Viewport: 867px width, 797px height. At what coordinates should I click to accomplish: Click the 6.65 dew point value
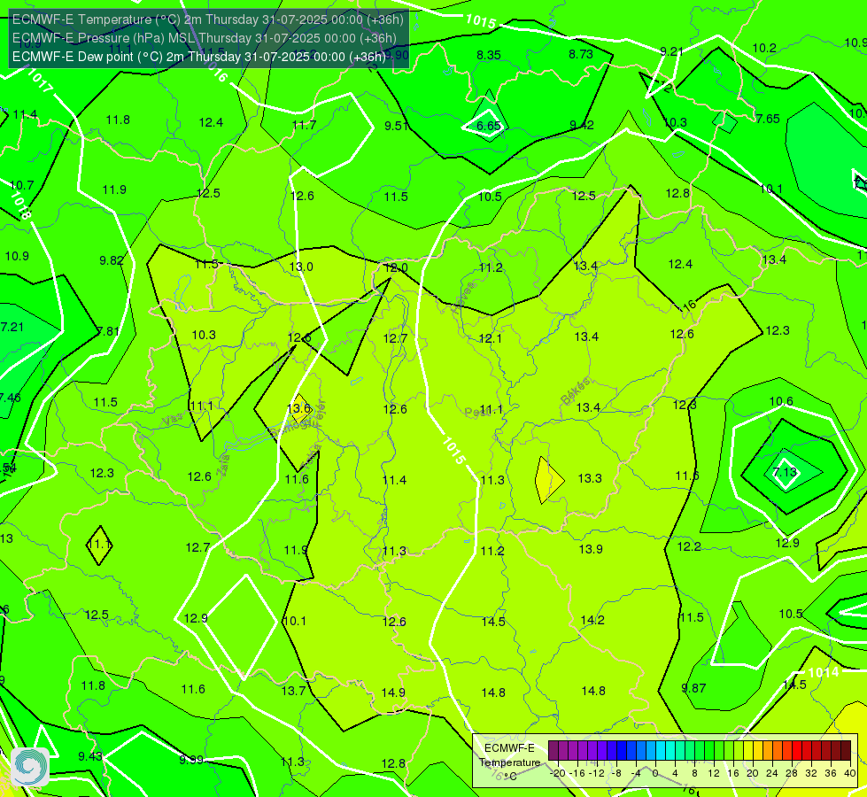[489, 126]
